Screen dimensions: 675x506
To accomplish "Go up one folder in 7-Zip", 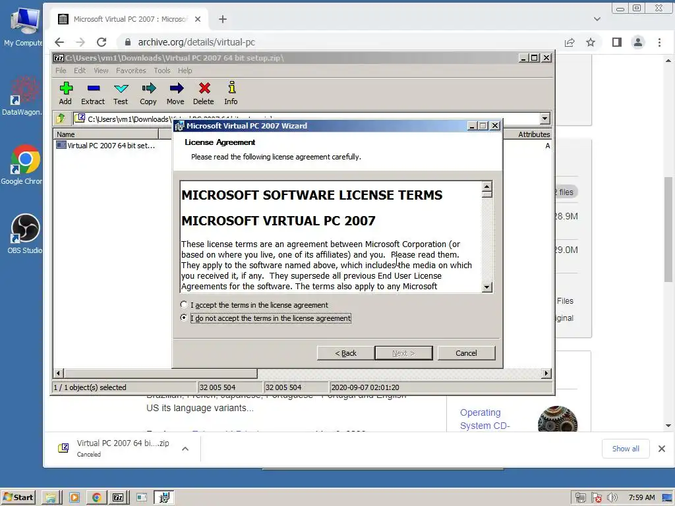I will 60,119.
